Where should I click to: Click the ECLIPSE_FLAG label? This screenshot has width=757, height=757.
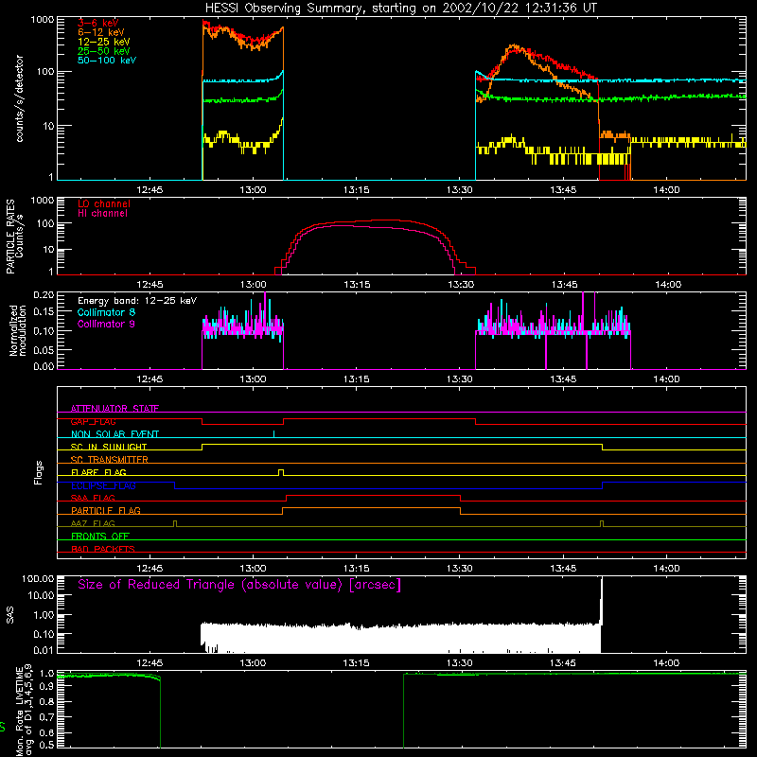103,485
